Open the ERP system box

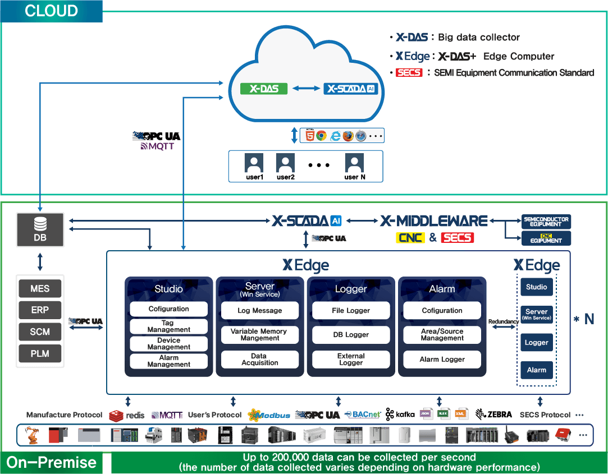point(40,310)
